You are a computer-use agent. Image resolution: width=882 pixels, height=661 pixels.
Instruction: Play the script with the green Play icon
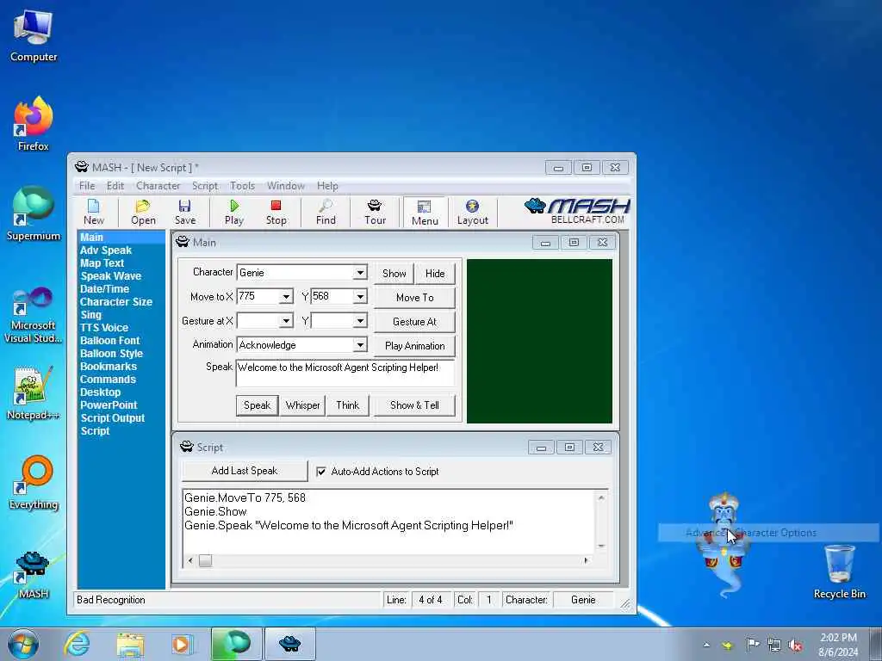click(234, 213)
